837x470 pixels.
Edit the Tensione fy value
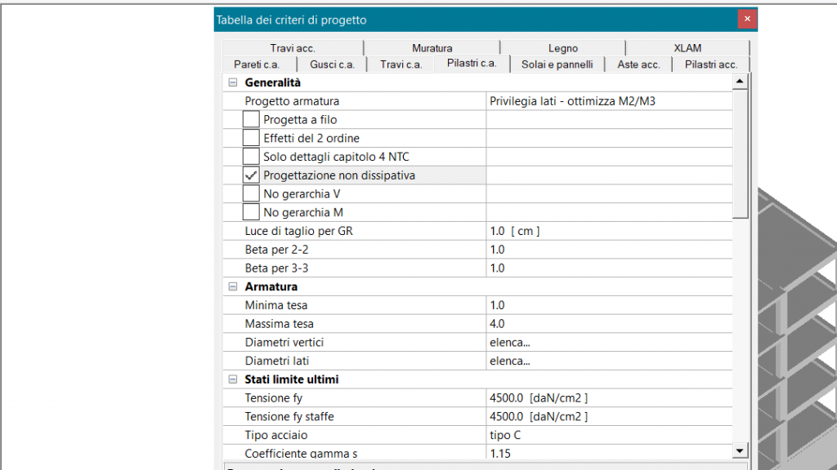pos(609,398)
